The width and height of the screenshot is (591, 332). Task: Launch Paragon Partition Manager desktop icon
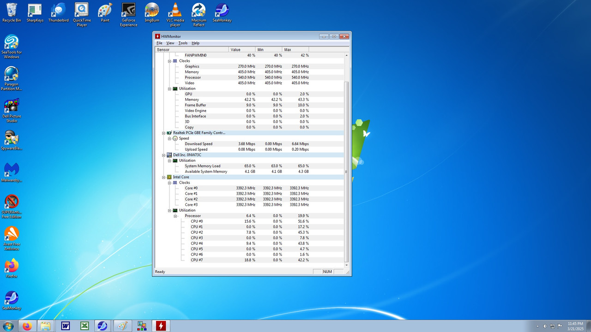[12, 78]
